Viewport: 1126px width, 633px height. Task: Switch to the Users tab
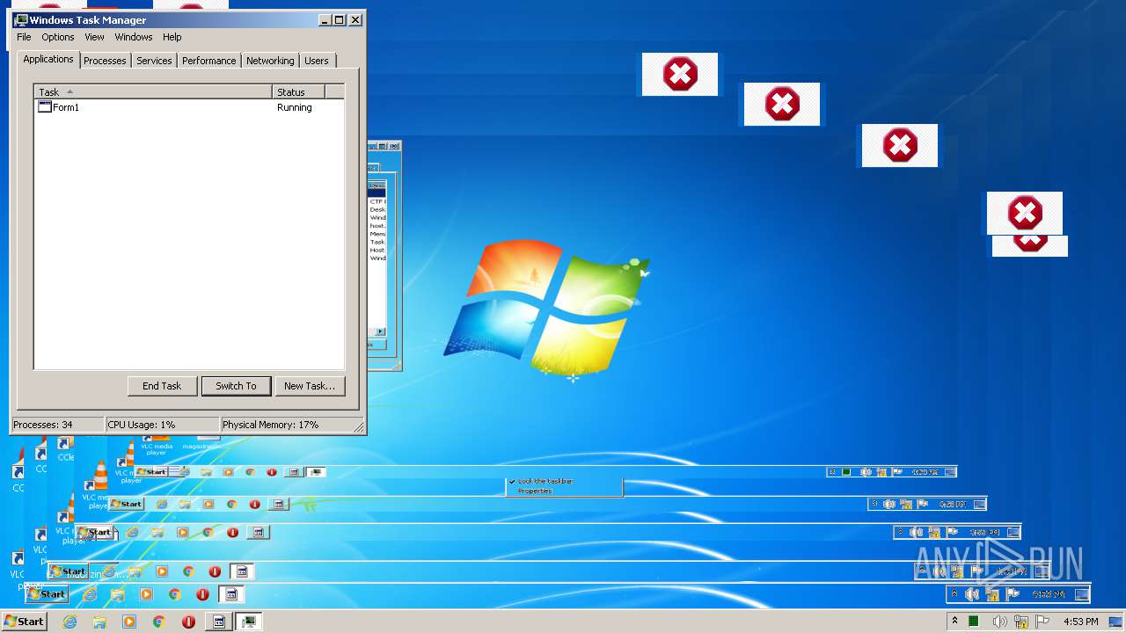coord(317,61)
